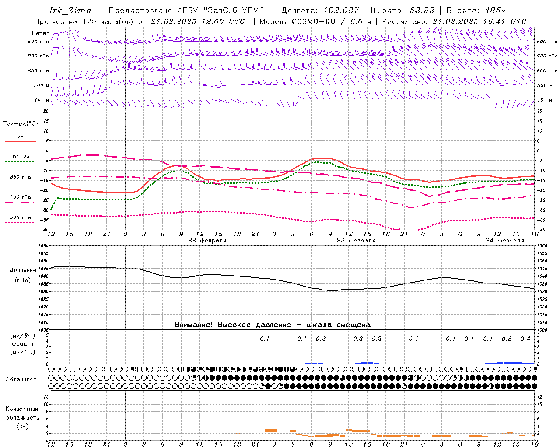This screenshot has width=560, height=448.
Task: Click the Рассчитано: 21.02.2025 16:41 UTC text
Action: 454,21
